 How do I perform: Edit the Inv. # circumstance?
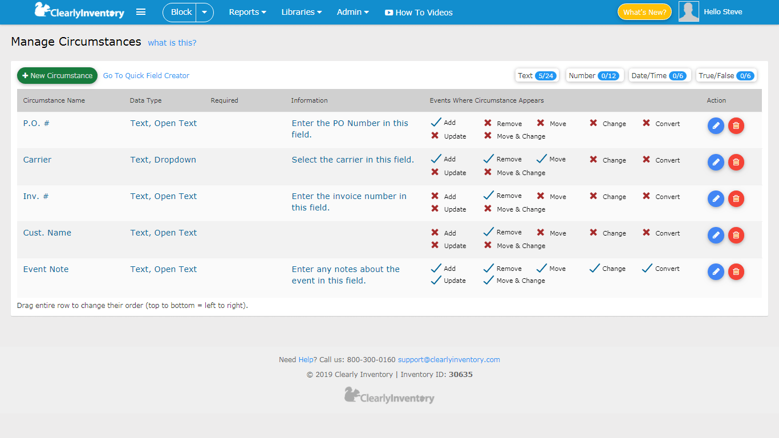click(716, 199)
